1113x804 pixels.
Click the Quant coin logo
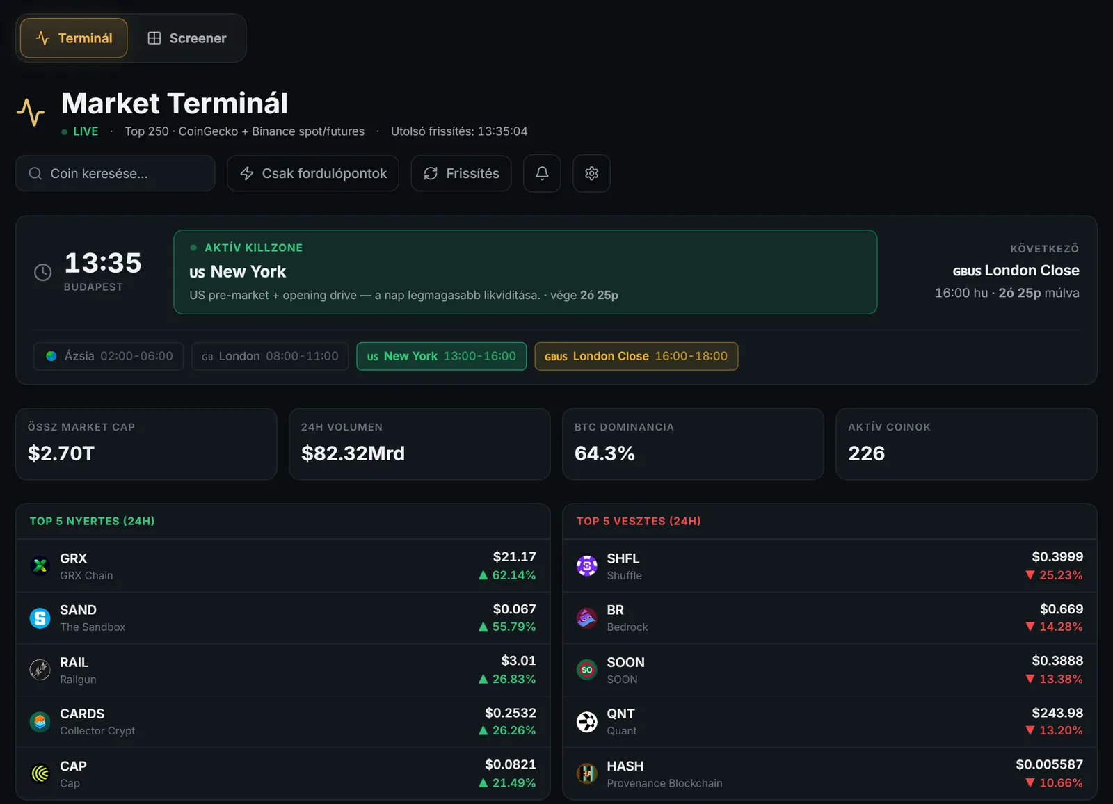[x=587, y=722]
